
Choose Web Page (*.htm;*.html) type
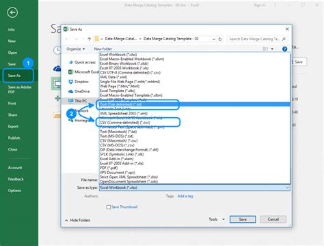[x=195, y=87]
